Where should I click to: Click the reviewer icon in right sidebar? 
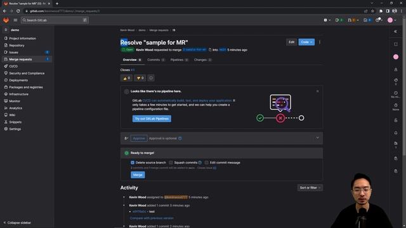point(396,70)
